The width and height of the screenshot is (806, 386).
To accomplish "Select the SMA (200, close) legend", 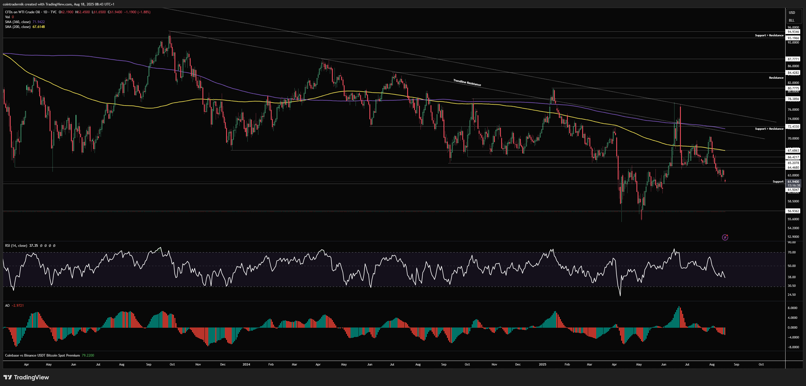I will tap(18, 27).
